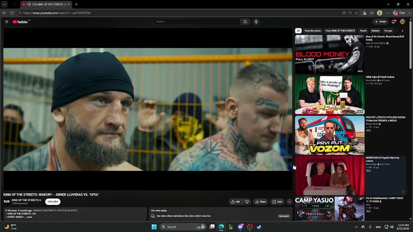Select the All filter chip
This screenshot has width=413, height=232.
click(298, 31)
